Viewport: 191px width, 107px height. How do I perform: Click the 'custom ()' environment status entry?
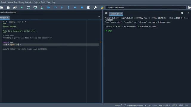click(x=118, y=105)
